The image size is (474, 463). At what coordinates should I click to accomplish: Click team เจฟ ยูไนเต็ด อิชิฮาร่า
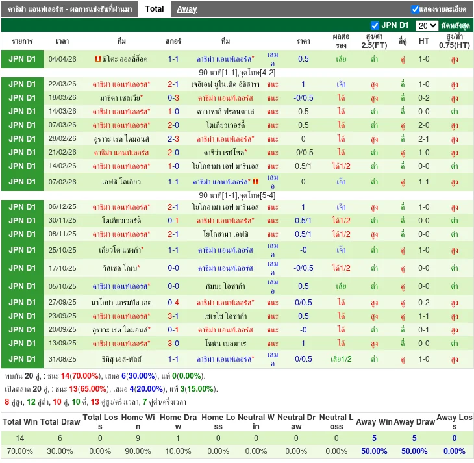click(225, 84)
